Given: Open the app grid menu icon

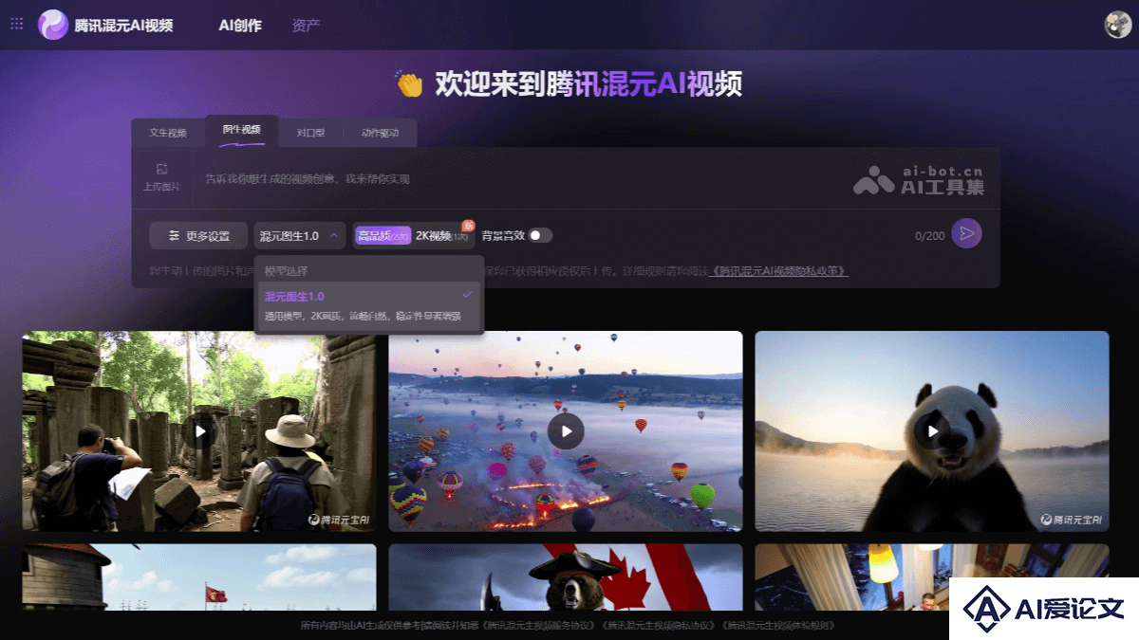Looking at the screenshot, I should (x=16, y=24).
